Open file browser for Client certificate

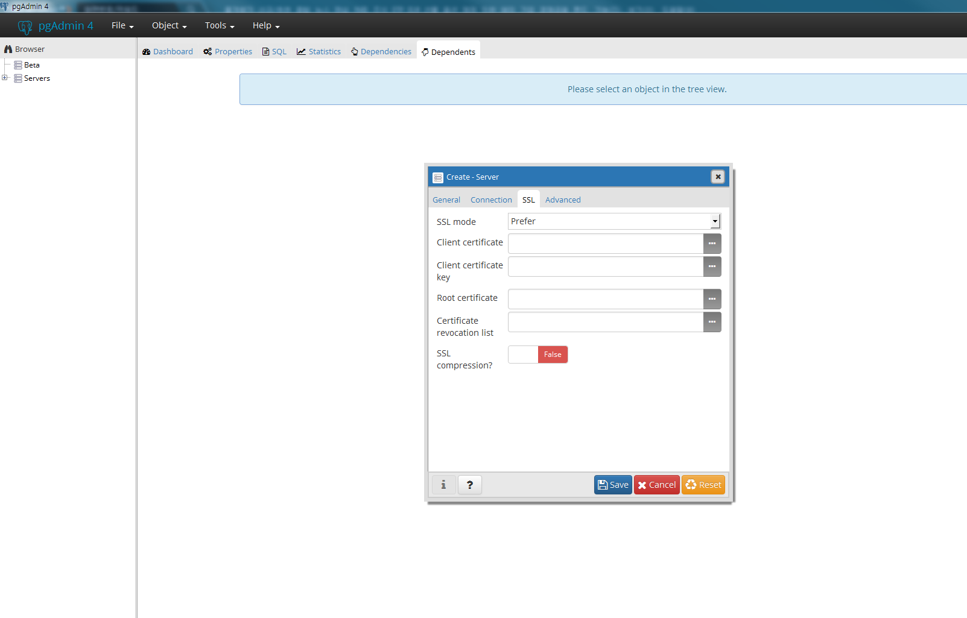(x=712, y=244)
